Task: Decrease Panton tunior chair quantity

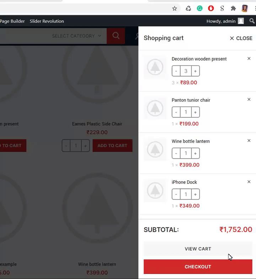Action: pos(176,112)
